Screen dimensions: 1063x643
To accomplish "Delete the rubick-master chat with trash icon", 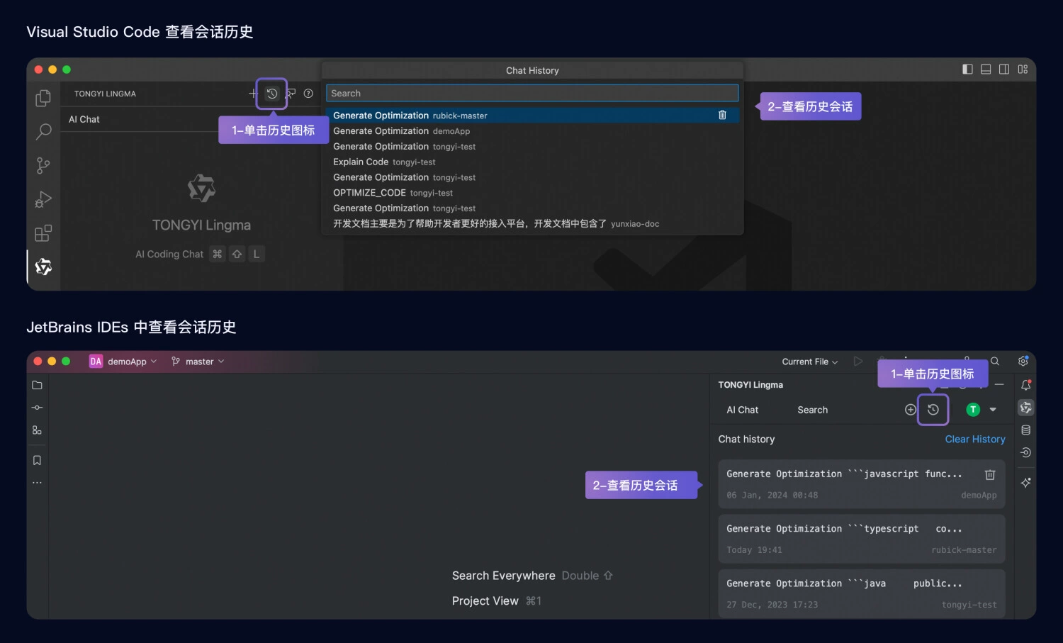I will 722,115.
